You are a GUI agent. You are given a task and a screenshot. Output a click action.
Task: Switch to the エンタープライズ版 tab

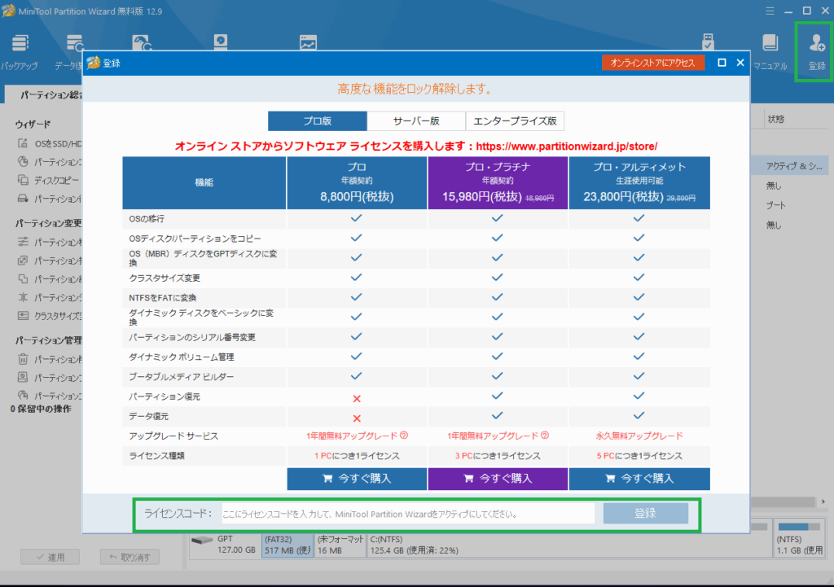click(516, 120)
